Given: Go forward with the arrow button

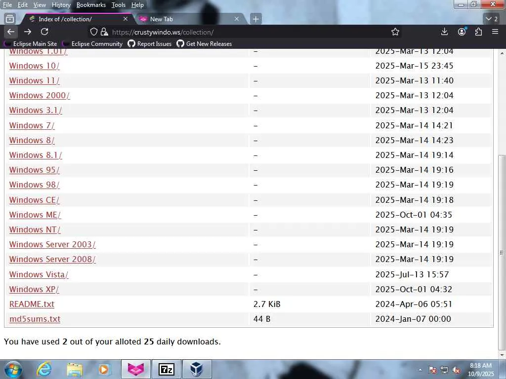Looking at the screenshot, I should click(x=28, y=32).
